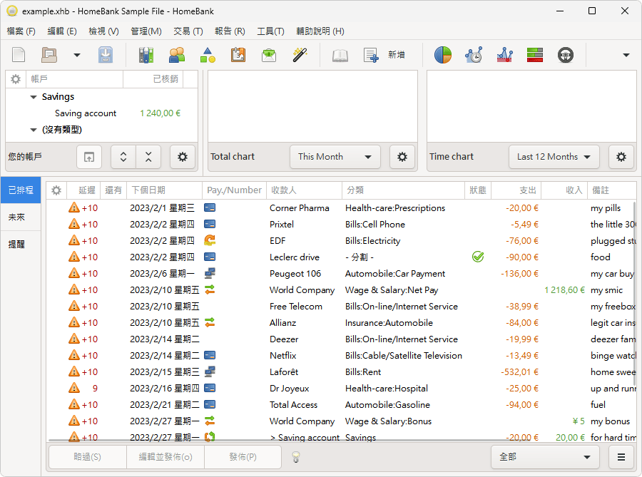Open the toolbar overflow arrow
Image resolution: width=642 pixels, height=477 pixels.
click(x=626, y=55)
